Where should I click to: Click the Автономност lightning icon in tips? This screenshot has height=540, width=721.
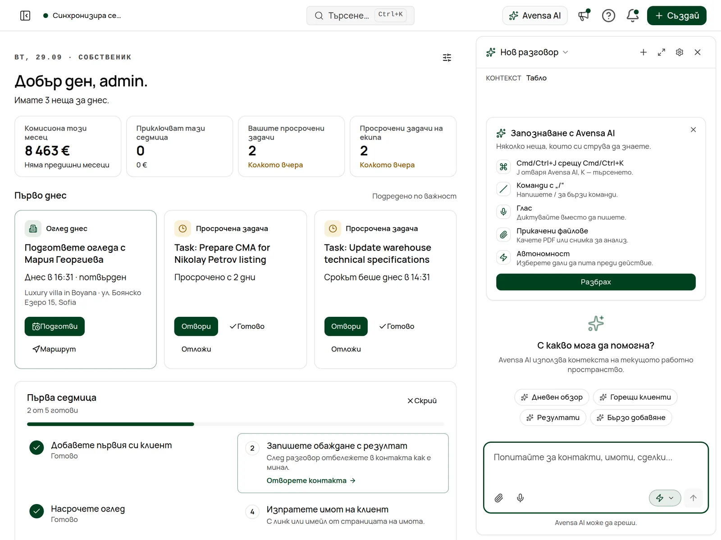tap(503, 257)
